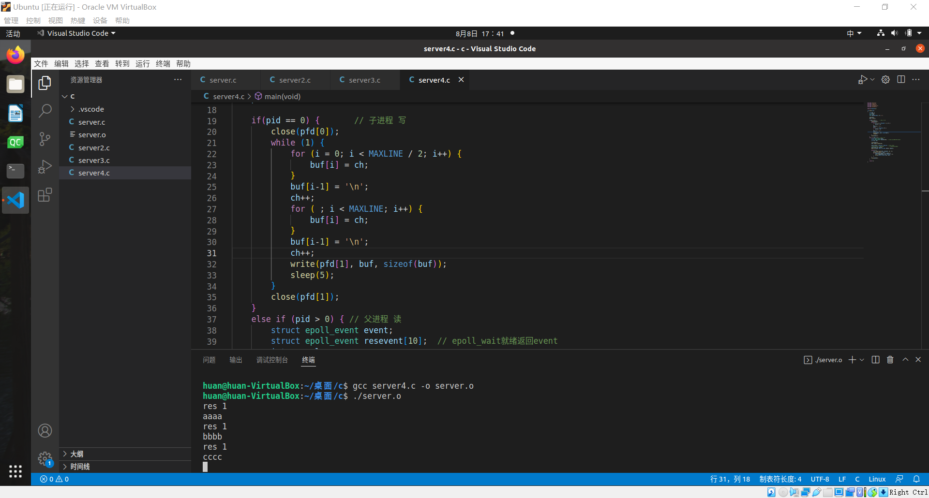
Task: Close the server4.c editor tab
Action: [461, 80]
